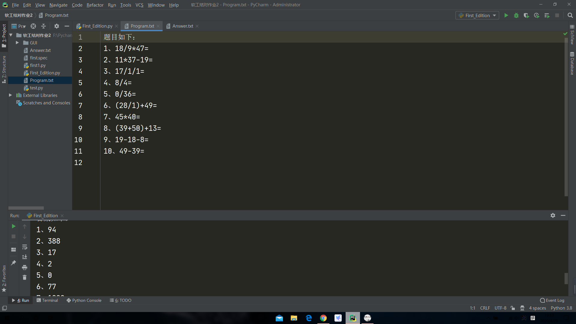Screen dimensions: 576x324
Task: Click the Debug bug icon
Action: (x=516, y=15)
